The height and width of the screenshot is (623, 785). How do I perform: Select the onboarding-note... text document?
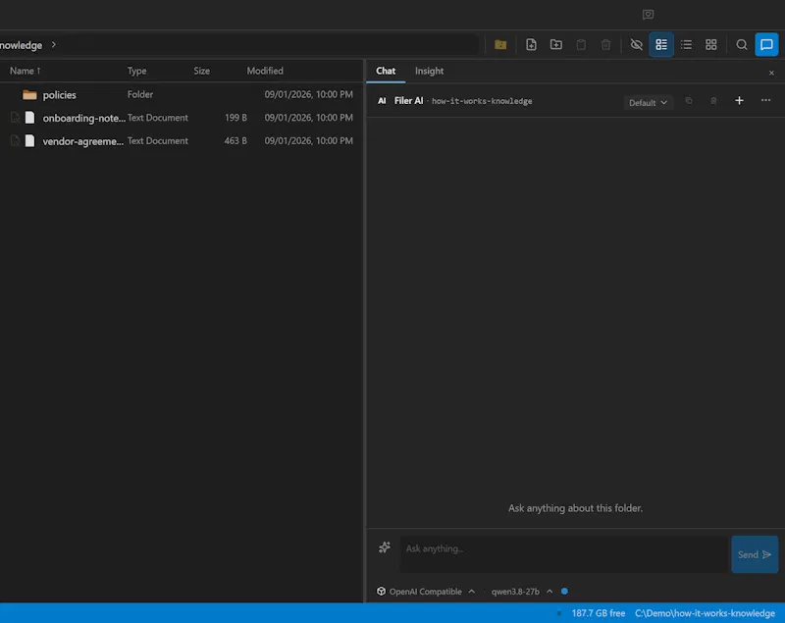click(182, 118)
